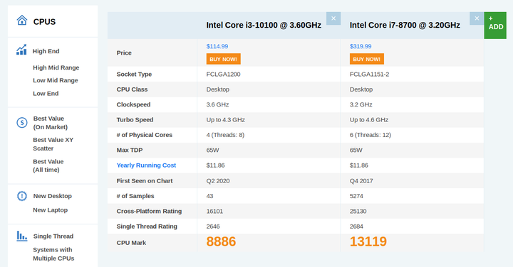513x267 pixels.
Task: Click the samples value 5274
Action: (x=356, y=196)
